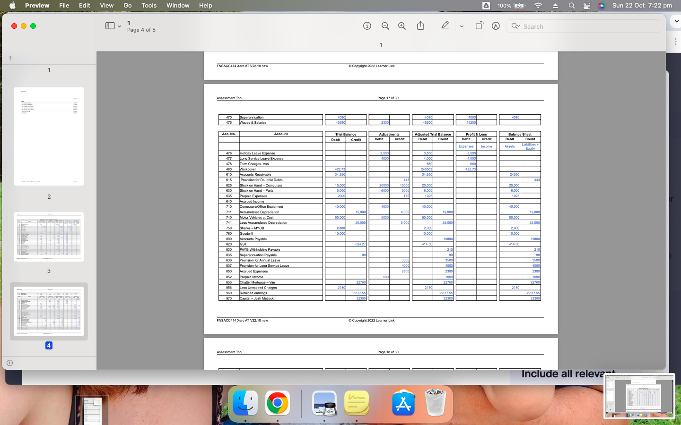The width and height of the screenshot is (681, 425).
Task: Rotate the current page left
Action: click(479, 26)
